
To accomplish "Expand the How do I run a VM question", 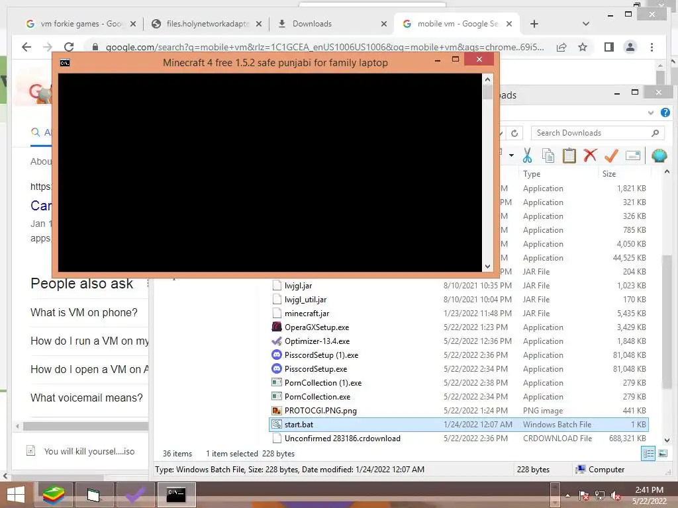I will [x=89, y=341].
